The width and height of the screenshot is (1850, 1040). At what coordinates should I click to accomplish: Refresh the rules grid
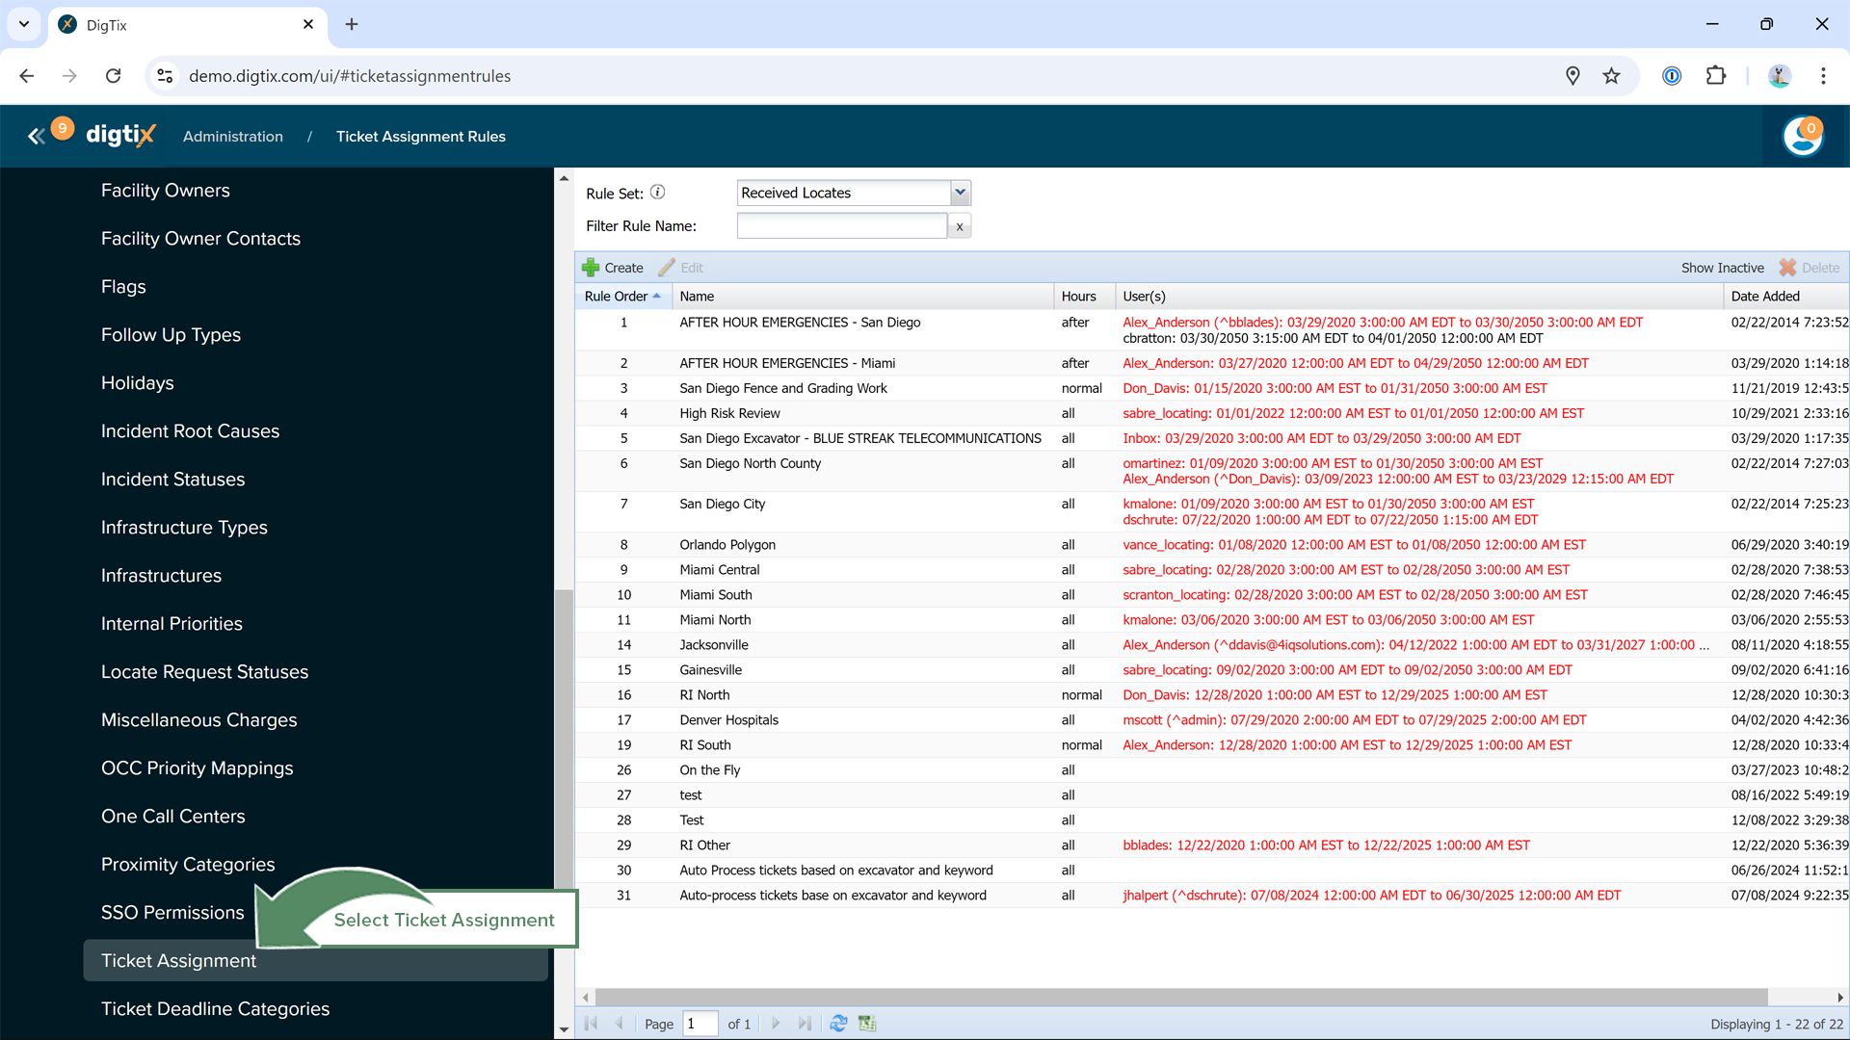(x=838, y=1024)
